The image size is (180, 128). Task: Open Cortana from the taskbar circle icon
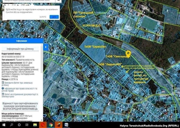(19, 125)
